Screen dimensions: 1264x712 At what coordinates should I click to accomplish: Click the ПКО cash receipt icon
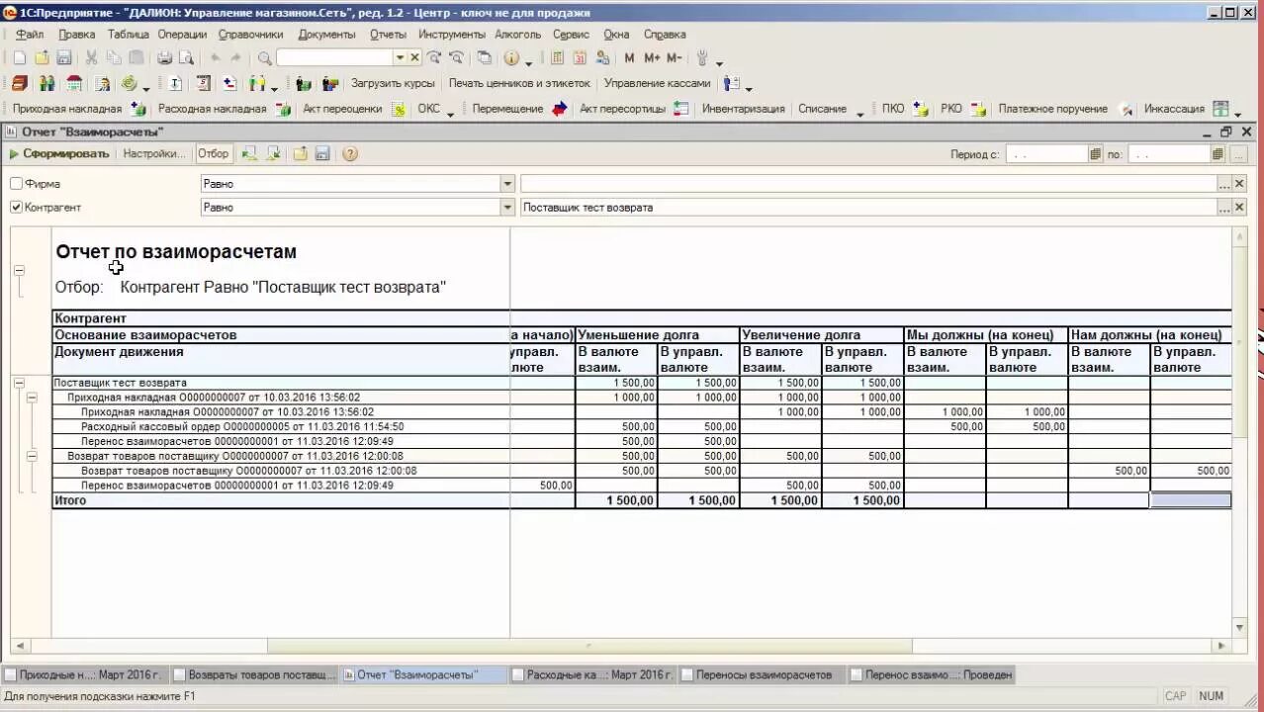tap(921, 109)
